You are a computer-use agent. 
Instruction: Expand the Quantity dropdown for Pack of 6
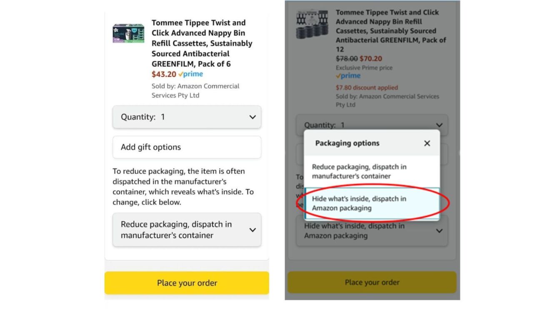[x=187, y=117]
